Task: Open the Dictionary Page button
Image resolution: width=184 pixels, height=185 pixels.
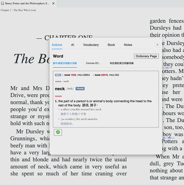Action: pyautogui.click(x=146, y=56)
